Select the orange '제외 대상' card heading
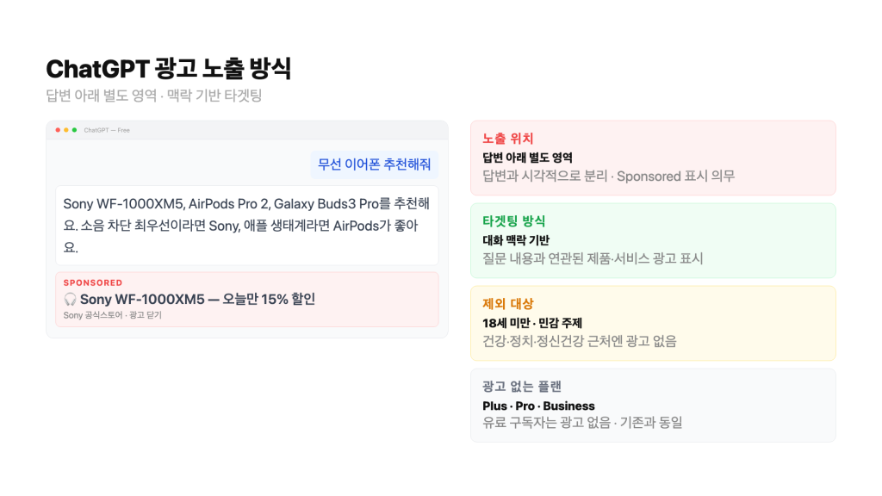 508,304
